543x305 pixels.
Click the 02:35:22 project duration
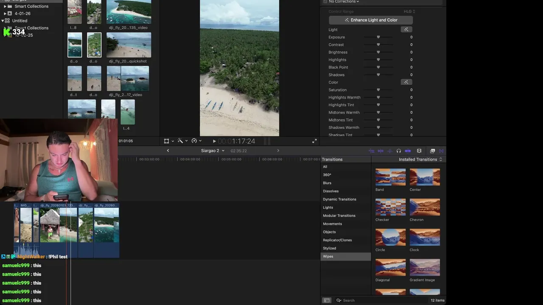239,151
